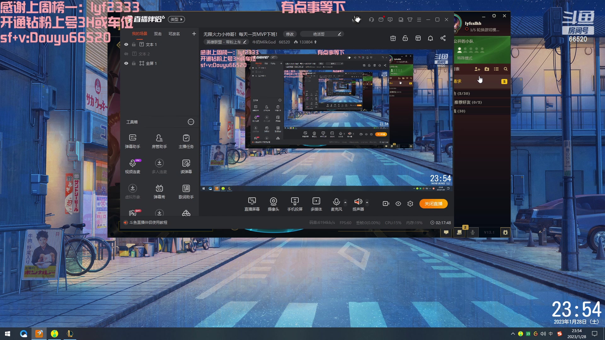Screen dimensions: 605x340
Task: Start 视频连麦 from the toolbox
Action: (x=133, y=166)
